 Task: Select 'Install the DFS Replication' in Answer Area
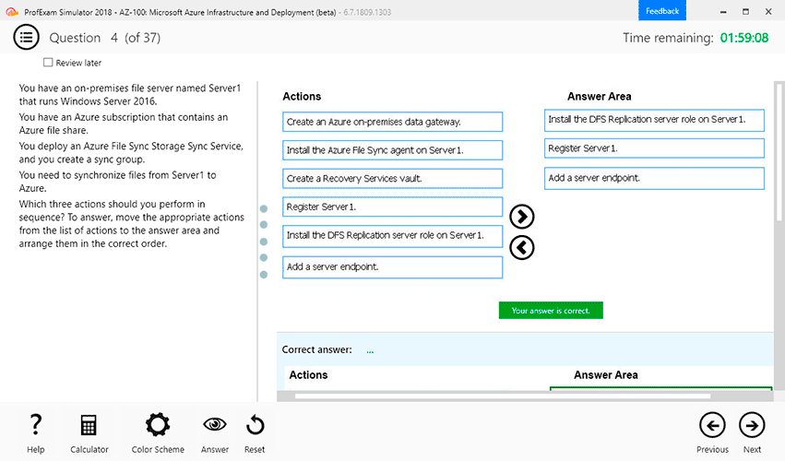pyautogui.click(x=654, y=120)
